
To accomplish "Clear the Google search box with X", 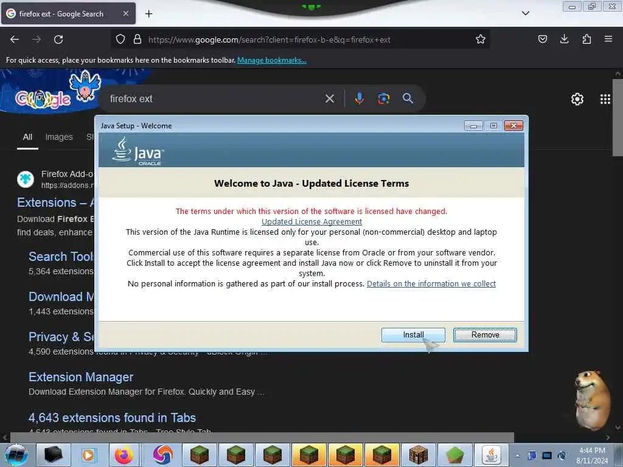I will click(x=330, y=99).
